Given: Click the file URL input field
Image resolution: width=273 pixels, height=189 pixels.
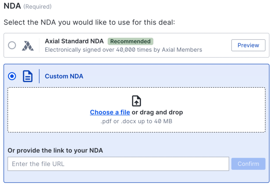Looking at the screenshot, I should (x=118, y=164).
